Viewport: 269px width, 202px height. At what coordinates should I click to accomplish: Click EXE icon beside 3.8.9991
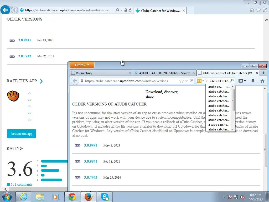pyautogui.click(x=77, y=145)
